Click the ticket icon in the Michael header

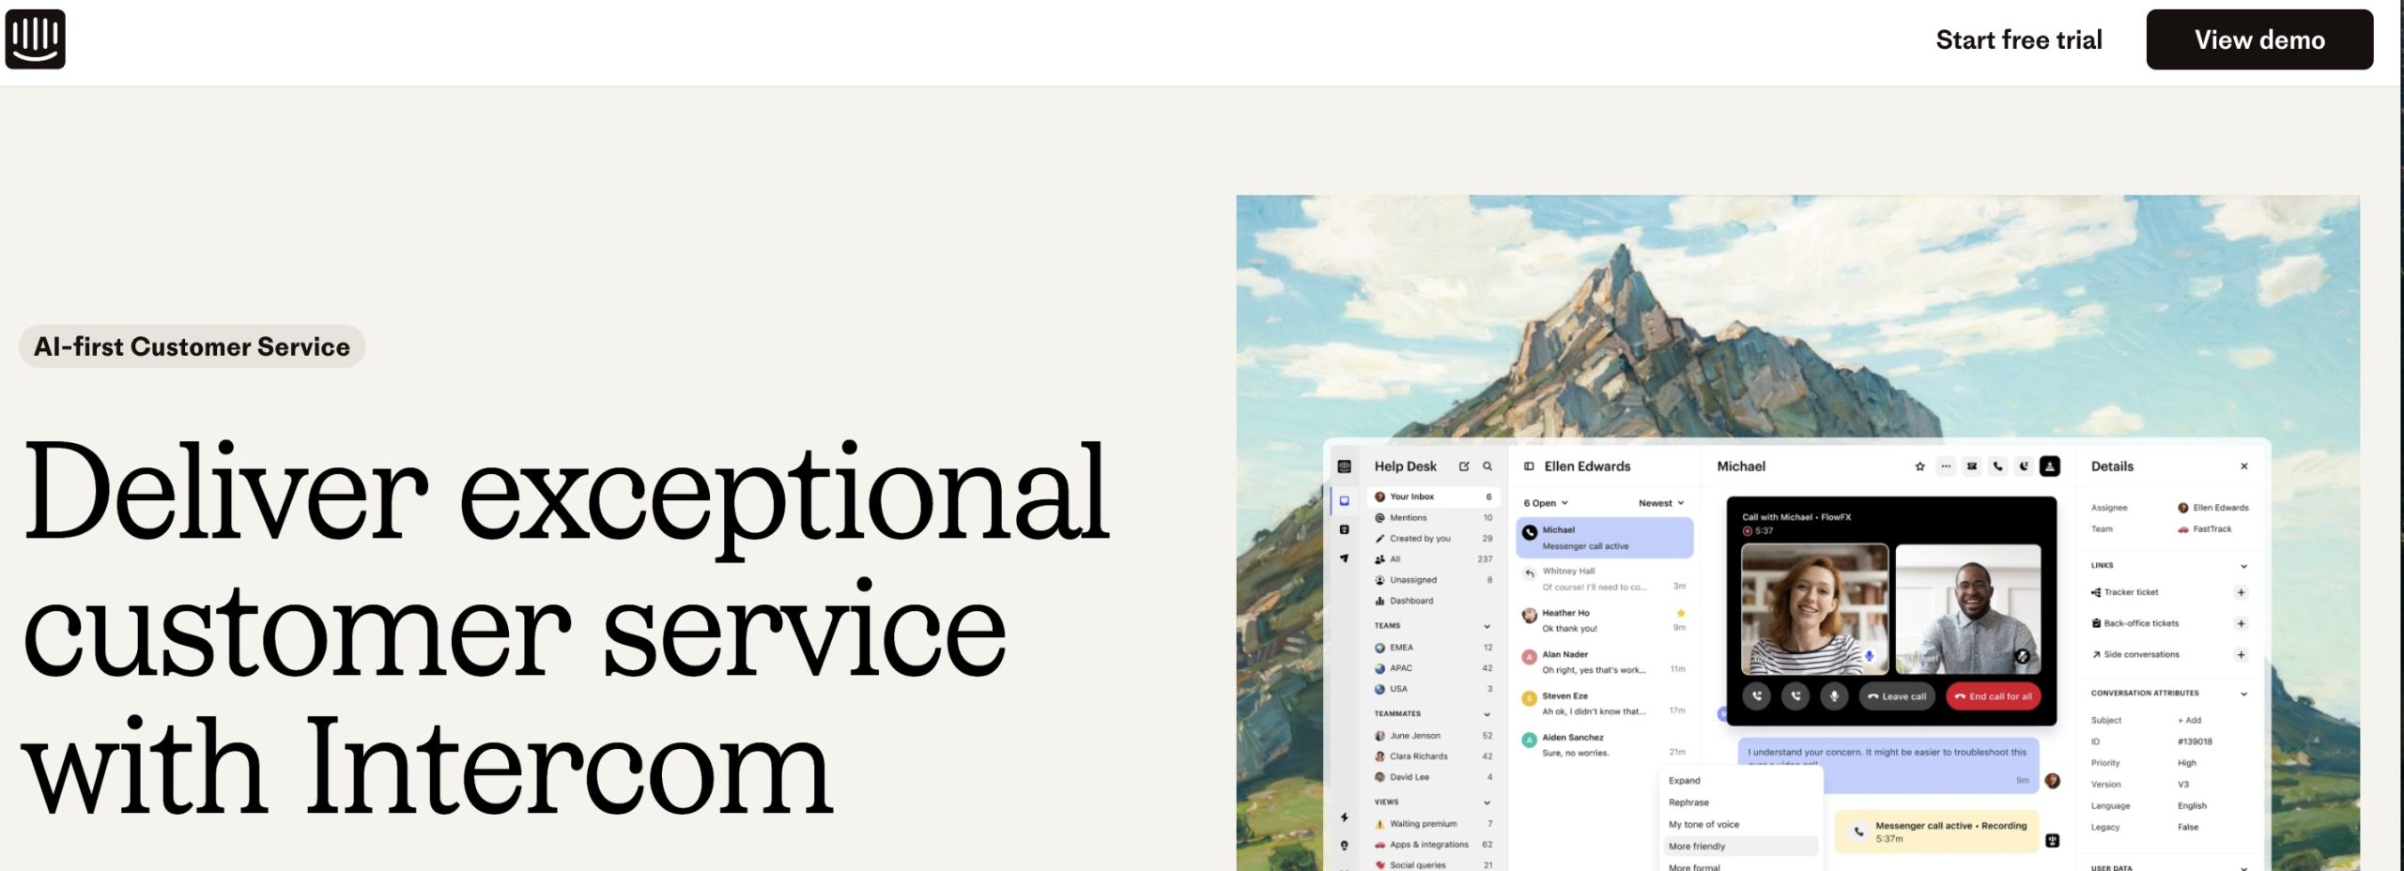coord(1972,466)
